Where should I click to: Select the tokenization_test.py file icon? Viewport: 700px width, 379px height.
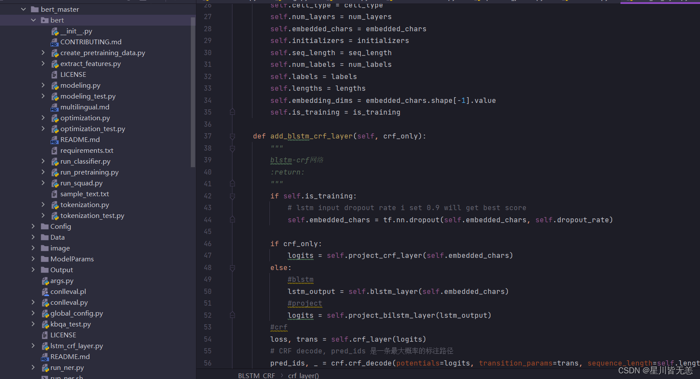tap(55, 216)
